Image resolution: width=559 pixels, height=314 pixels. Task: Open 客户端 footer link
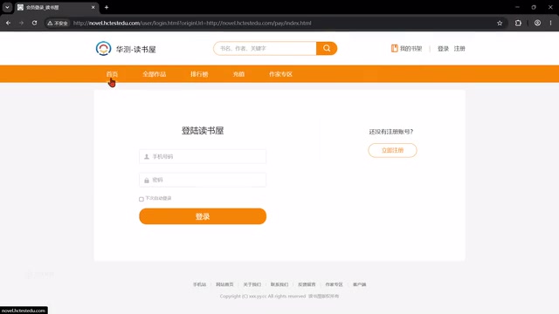click(x=359, y=284)
